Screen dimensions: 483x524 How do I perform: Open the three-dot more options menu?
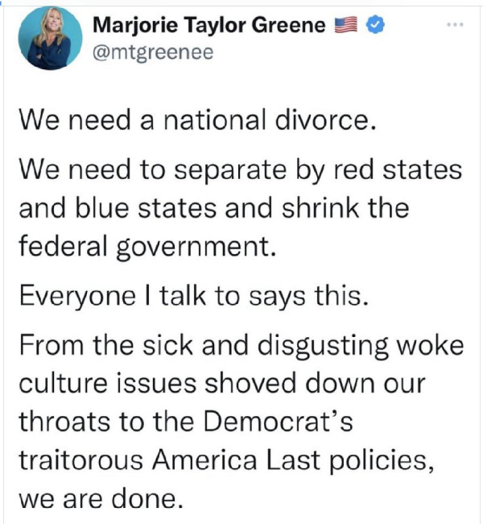[456, 26]
